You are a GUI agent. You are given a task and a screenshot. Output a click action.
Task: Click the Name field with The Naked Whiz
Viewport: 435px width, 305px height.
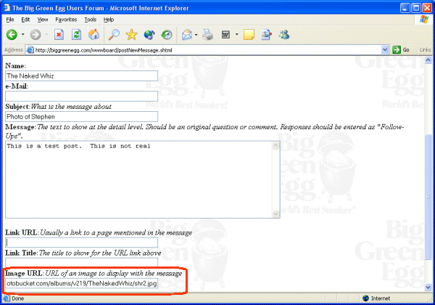point(81,76)
